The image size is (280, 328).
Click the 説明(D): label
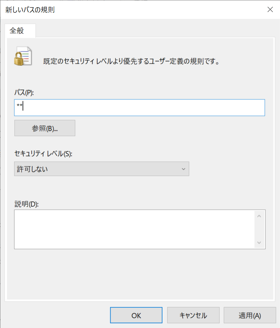[26, 204]
